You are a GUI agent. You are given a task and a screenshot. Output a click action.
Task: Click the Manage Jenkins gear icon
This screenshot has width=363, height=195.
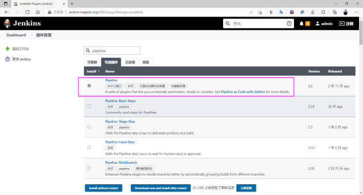(x=7, y=59)
